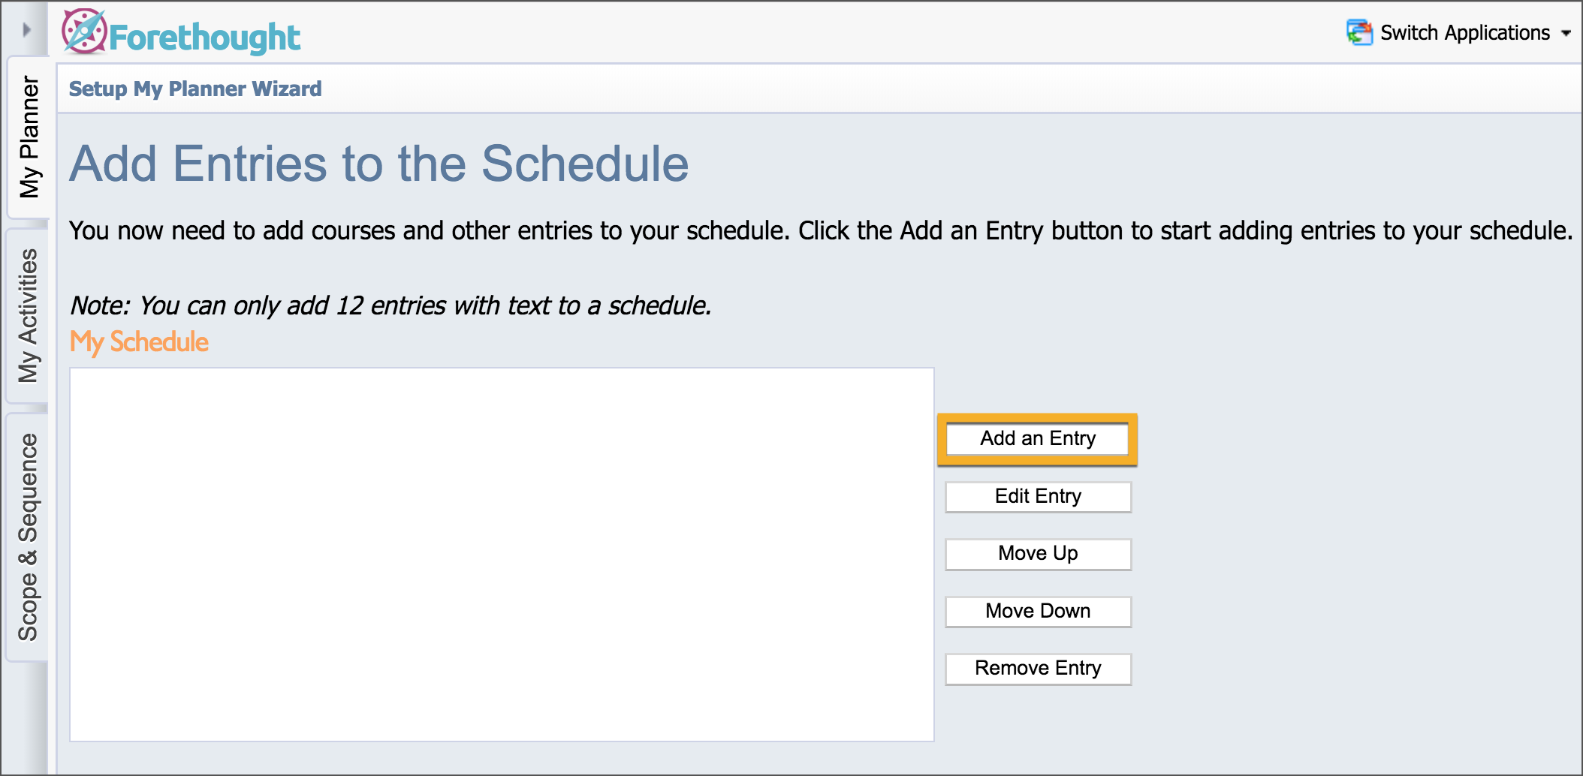Click the italic 12 entries note
The height and width of the screenshot is (776, 1583).
(x=390, y=305)
